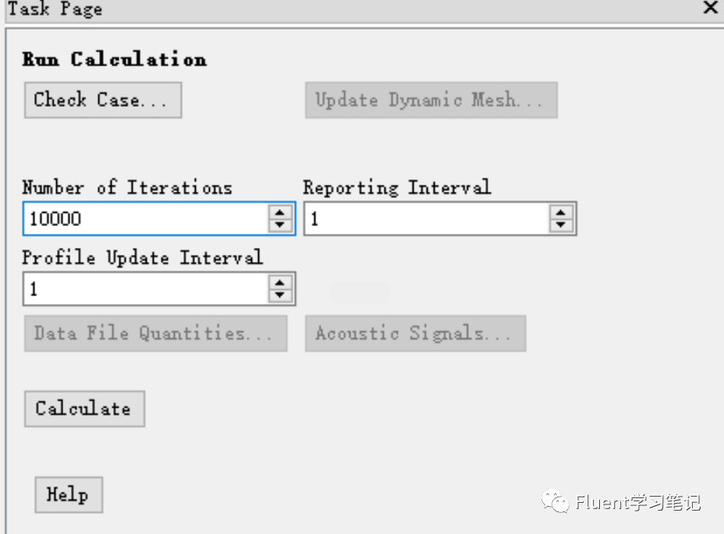
Task: Click the Task Page title bar
Action: tap(351, 9)
